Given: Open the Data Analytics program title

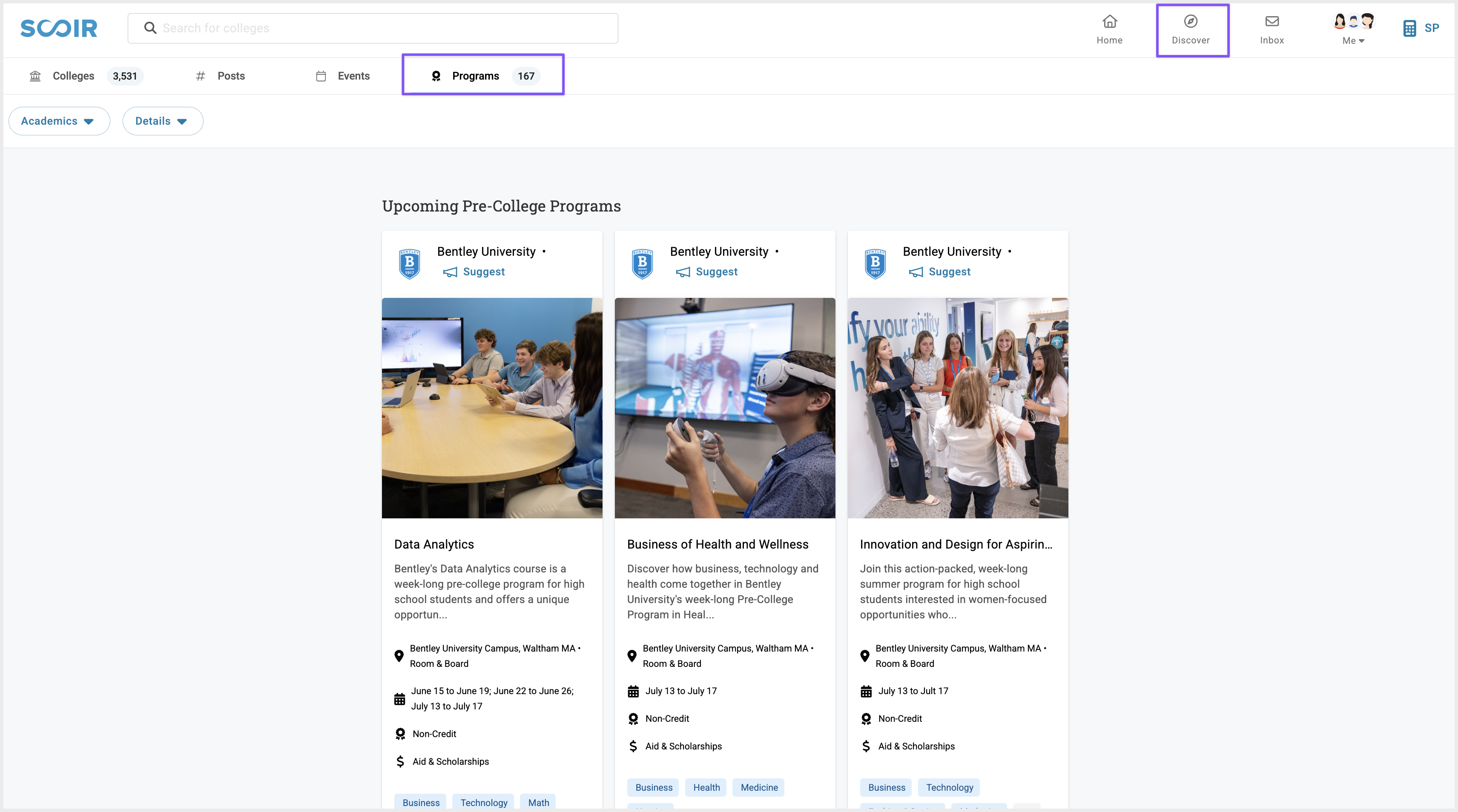Looking at the screenshot, I should [434, 544].
